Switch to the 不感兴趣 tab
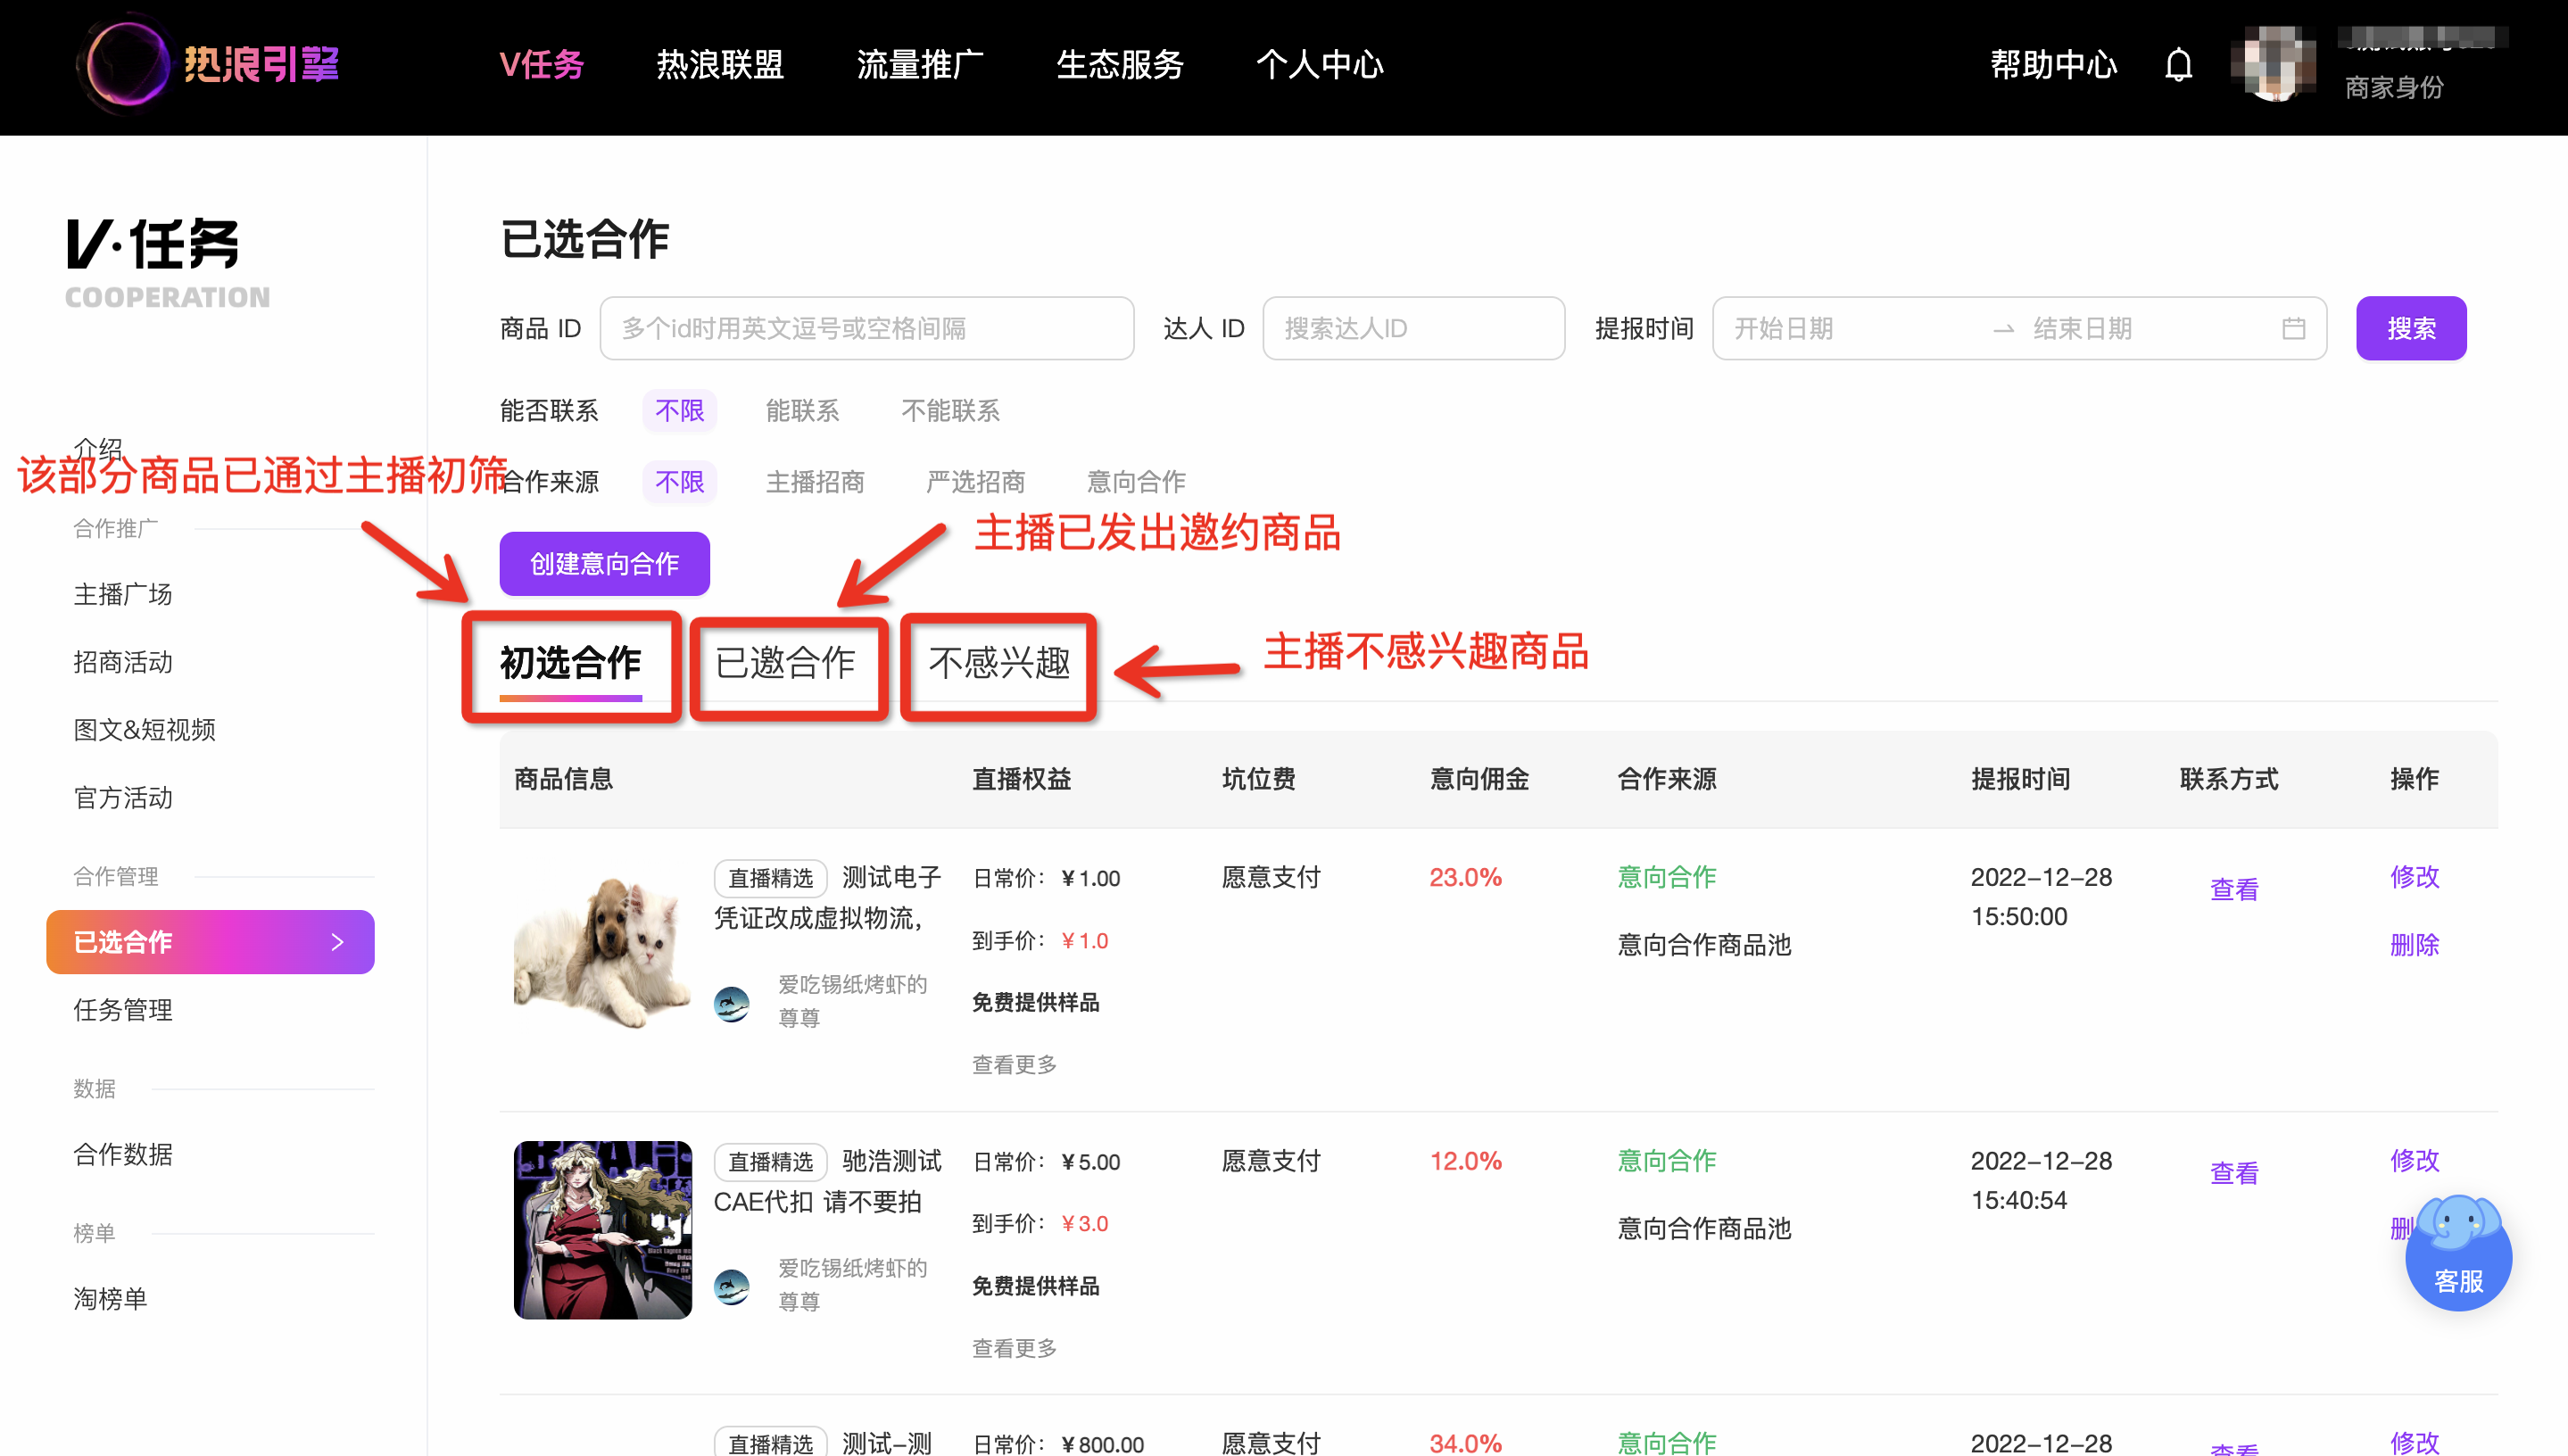Viewport: 2568px width, 1456px height. 1000,663
